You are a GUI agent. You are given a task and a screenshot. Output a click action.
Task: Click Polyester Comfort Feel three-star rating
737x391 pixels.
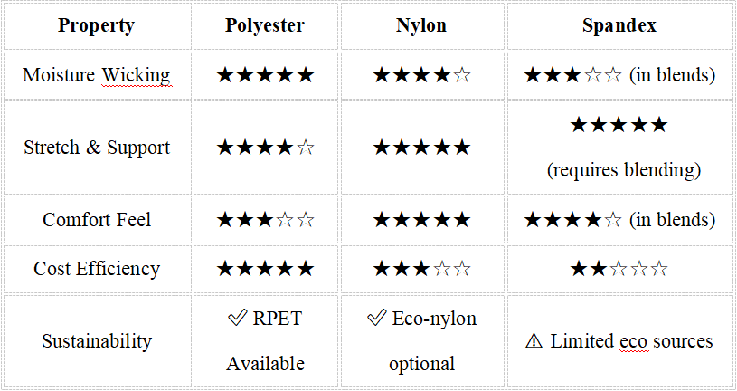coord(265,220)
